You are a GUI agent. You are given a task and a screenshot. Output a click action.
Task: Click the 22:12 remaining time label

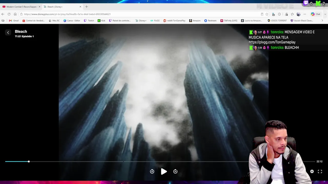(x=319, y=162)
